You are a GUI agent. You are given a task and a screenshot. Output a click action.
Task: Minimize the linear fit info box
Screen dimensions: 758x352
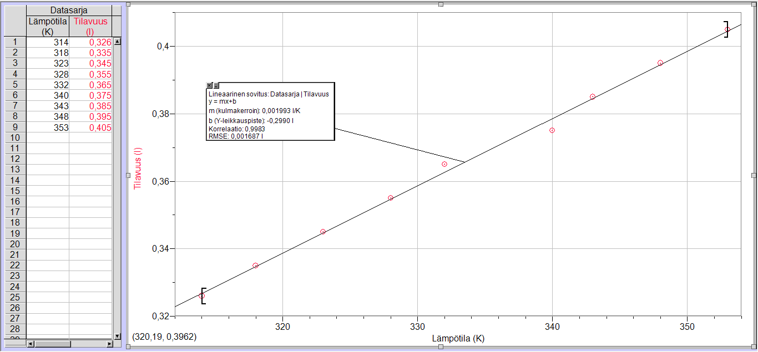(216, 85)
